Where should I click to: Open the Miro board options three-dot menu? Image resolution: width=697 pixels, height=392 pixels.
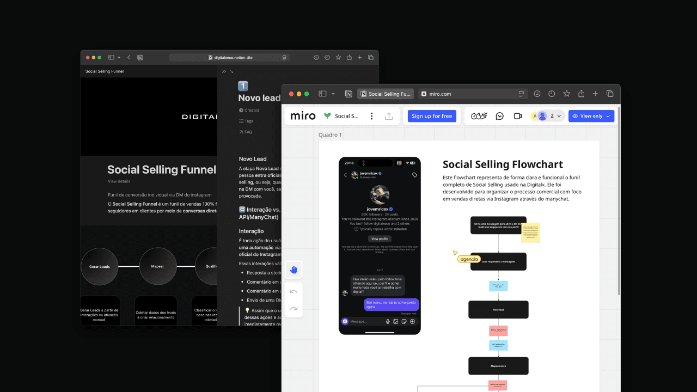click(x=372, y=116)
